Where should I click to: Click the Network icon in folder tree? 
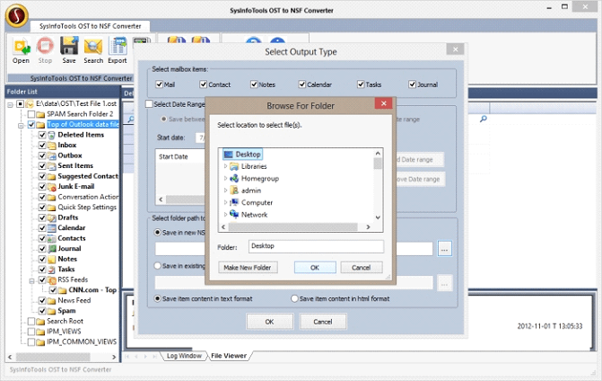tap(234, 214)
